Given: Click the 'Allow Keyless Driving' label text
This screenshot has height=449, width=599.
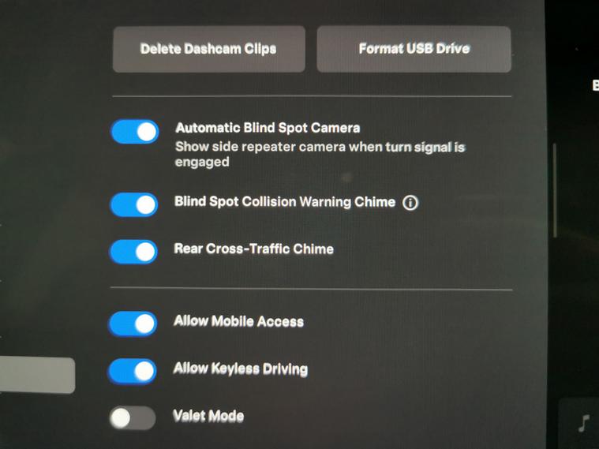Looking at the screenshot, I should coord(241,369).
